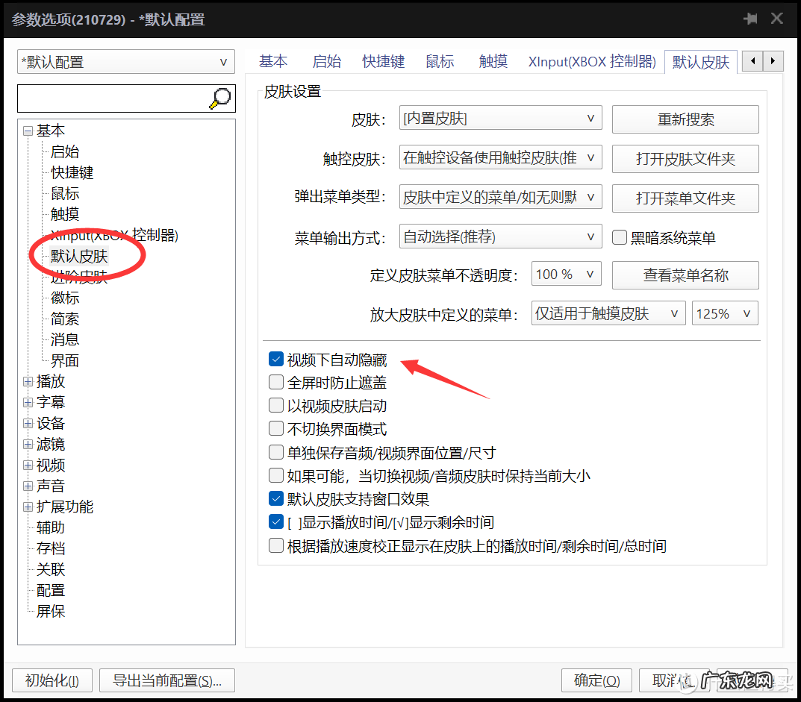This screenshot has width=801, height=702.
Task: Click the right tab scroll arrow
Action: pos(773,61)
